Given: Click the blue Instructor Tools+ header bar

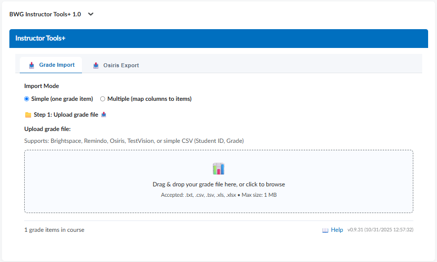Looking at the screenshot, I should (x=218, y=39).
